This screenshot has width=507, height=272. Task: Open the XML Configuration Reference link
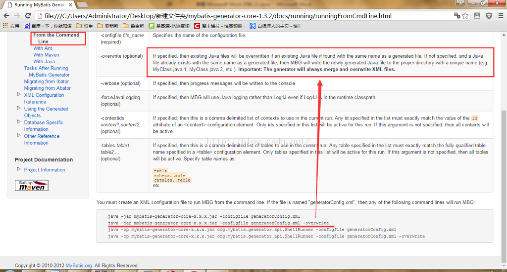pyautogui.click(x=44, y=98)
